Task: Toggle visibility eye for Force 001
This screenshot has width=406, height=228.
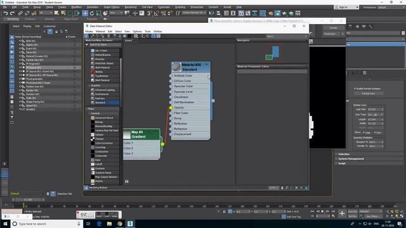Action: [20, 52]
